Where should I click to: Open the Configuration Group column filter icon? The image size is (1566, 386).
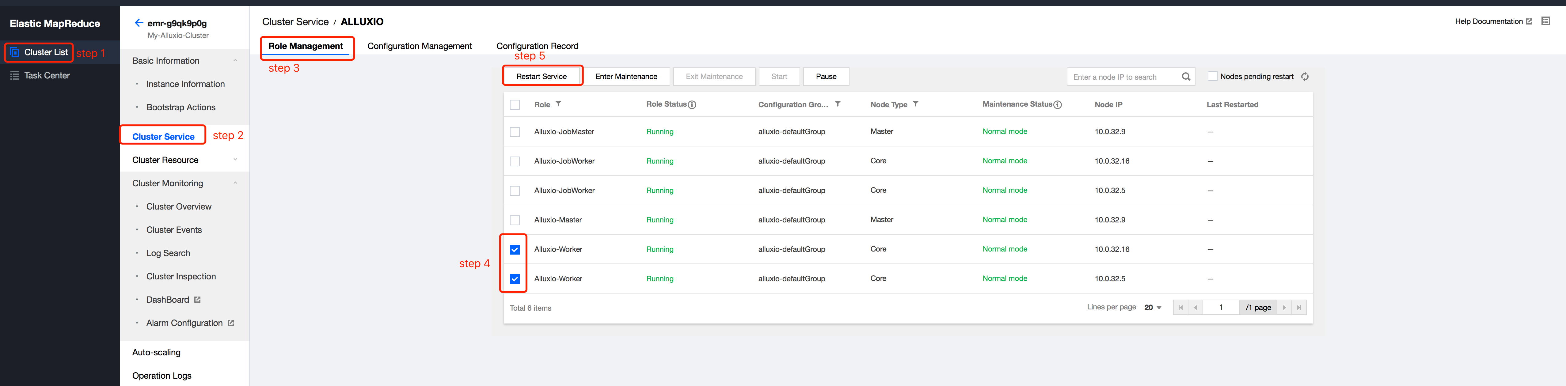click(x=838, y=104)
